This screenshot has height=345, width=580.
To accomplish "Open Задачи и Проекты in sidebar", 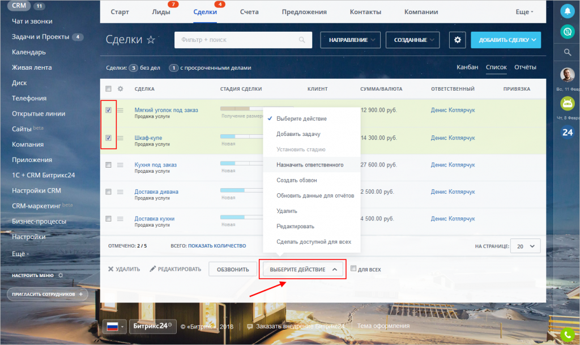I will click(x=40, y=37).
